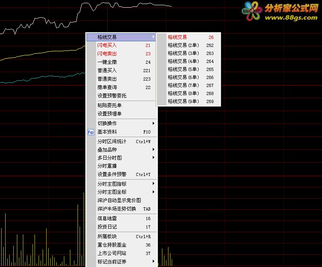Expand the 切换操作 submenu arrow

pyautogui.click(x=154, y=123)
